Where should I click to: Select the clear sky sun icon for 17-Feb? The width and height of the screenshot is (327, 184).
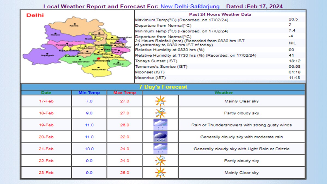coord(160,101)
